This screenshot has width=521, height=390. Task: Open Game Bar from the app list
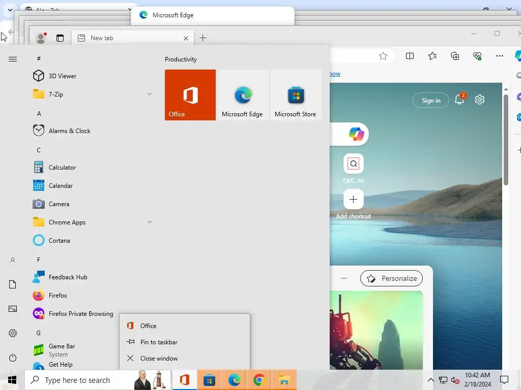point(75,350)
